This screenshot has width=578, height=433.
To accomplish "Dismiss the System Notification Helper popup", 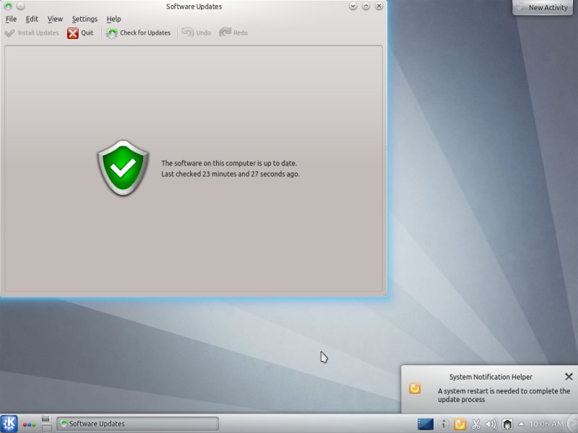I will point(569,376).
